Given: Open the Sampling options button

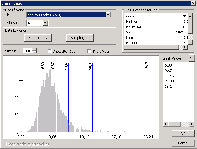Looking at the screenshot, I should point(80,38).
